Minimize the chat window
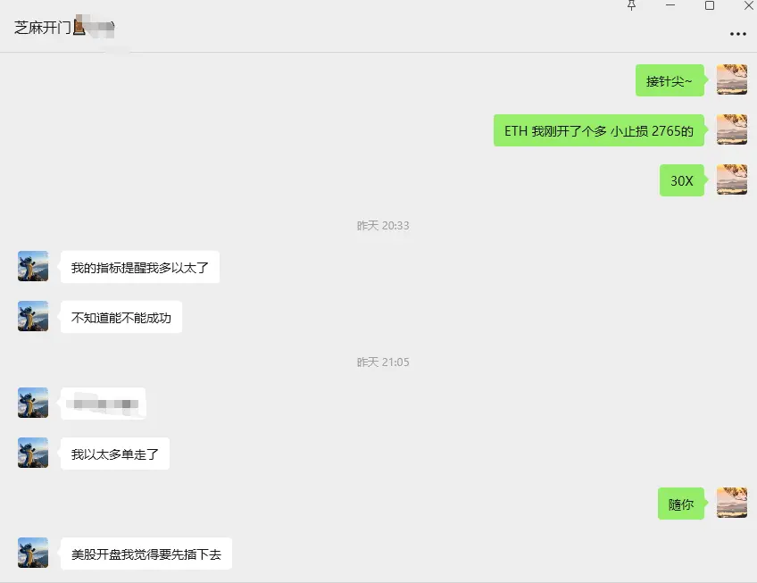Image resolution: width=757 pixels, height=583 pixels. click(x=670, y=5)
